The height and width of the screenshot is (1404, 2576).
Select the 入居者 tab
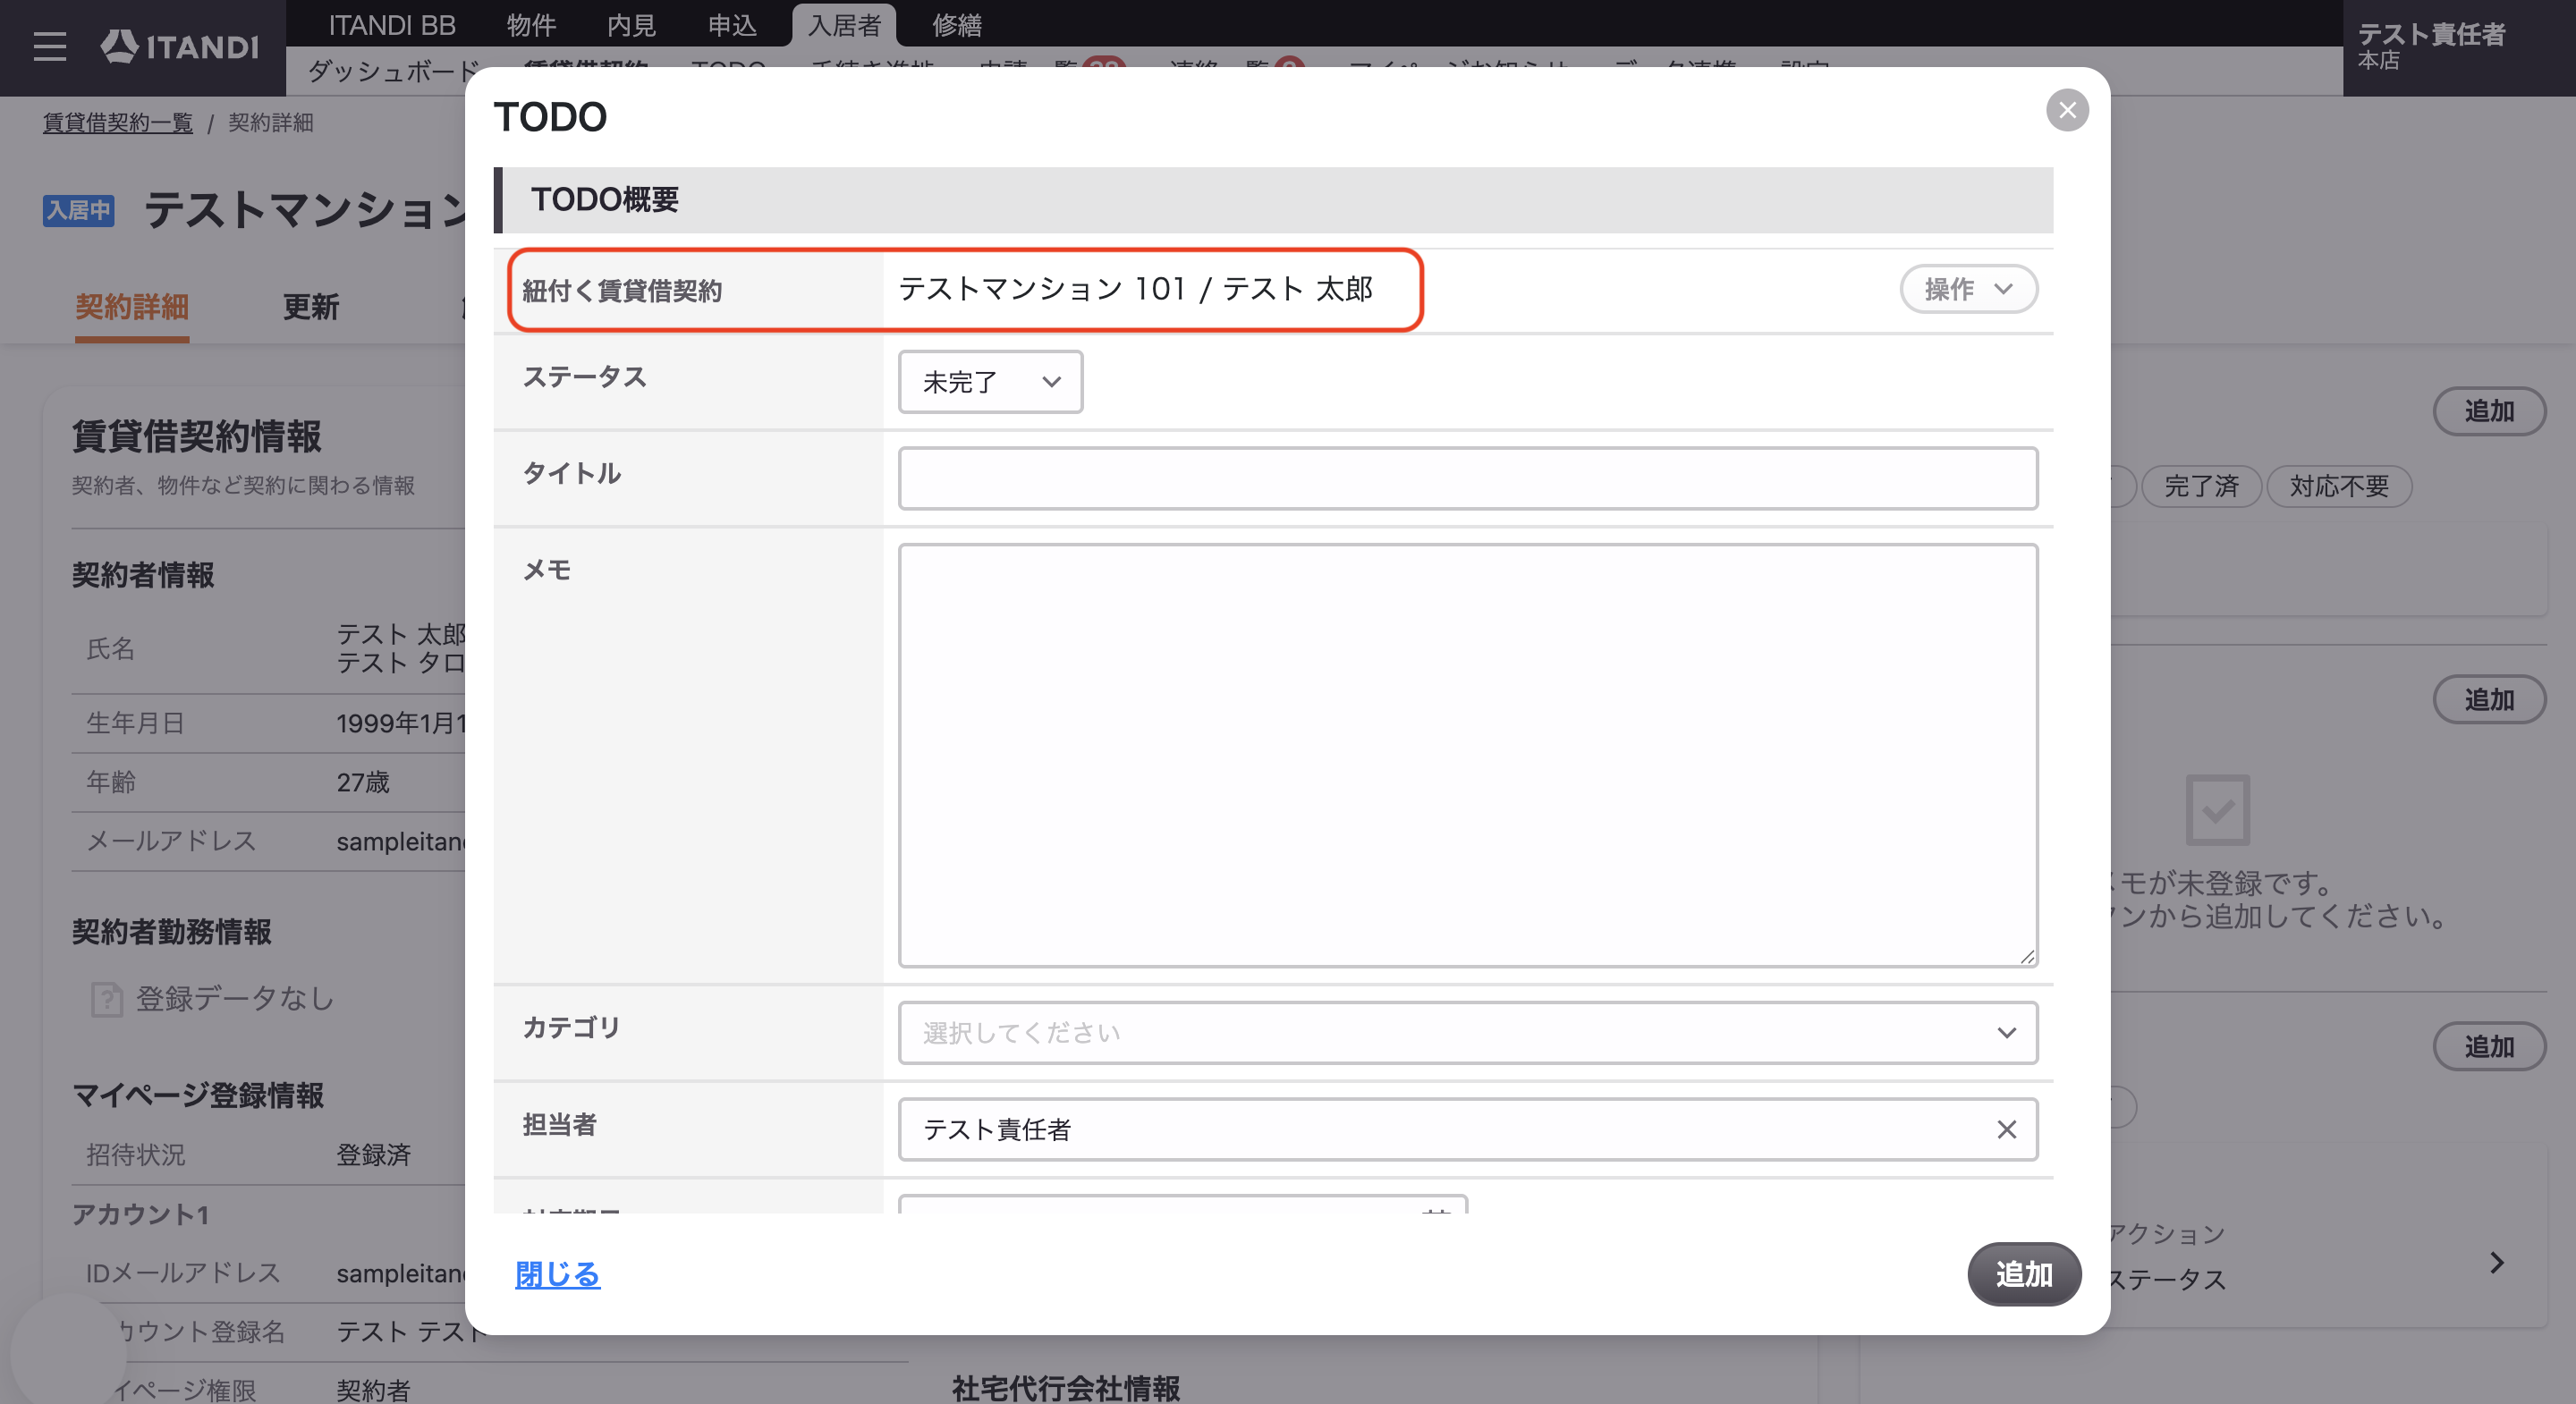coord(844,24)
